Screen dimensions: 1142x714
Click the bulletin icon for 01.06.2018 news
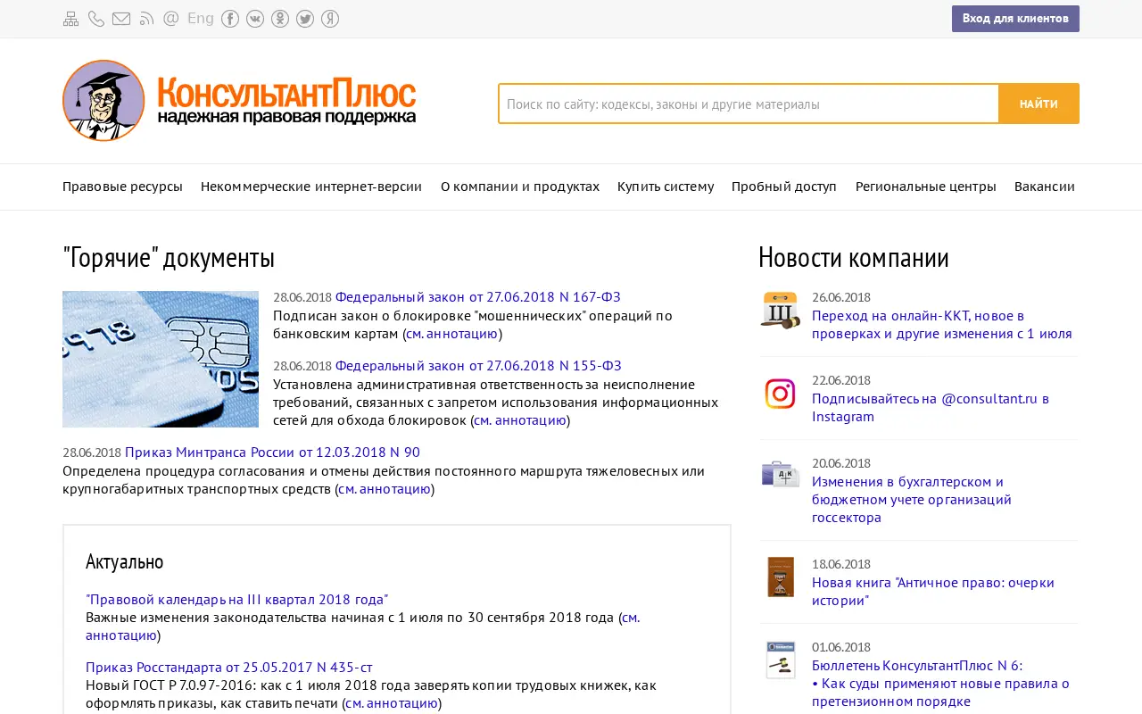click(x=780, y=660)
